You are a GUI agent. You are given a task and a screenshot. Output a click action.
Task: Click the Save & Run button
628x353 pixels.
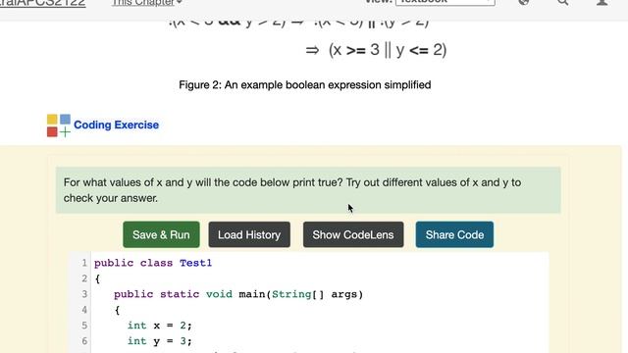(161, 234)
